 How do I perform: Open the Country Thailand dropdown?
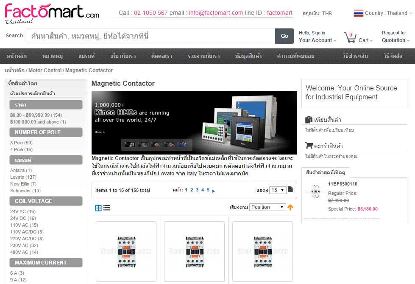(x=389, y=13)
